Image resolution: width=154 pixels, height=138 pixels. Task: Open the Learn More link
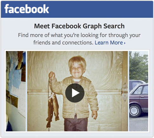click(109, 43)
